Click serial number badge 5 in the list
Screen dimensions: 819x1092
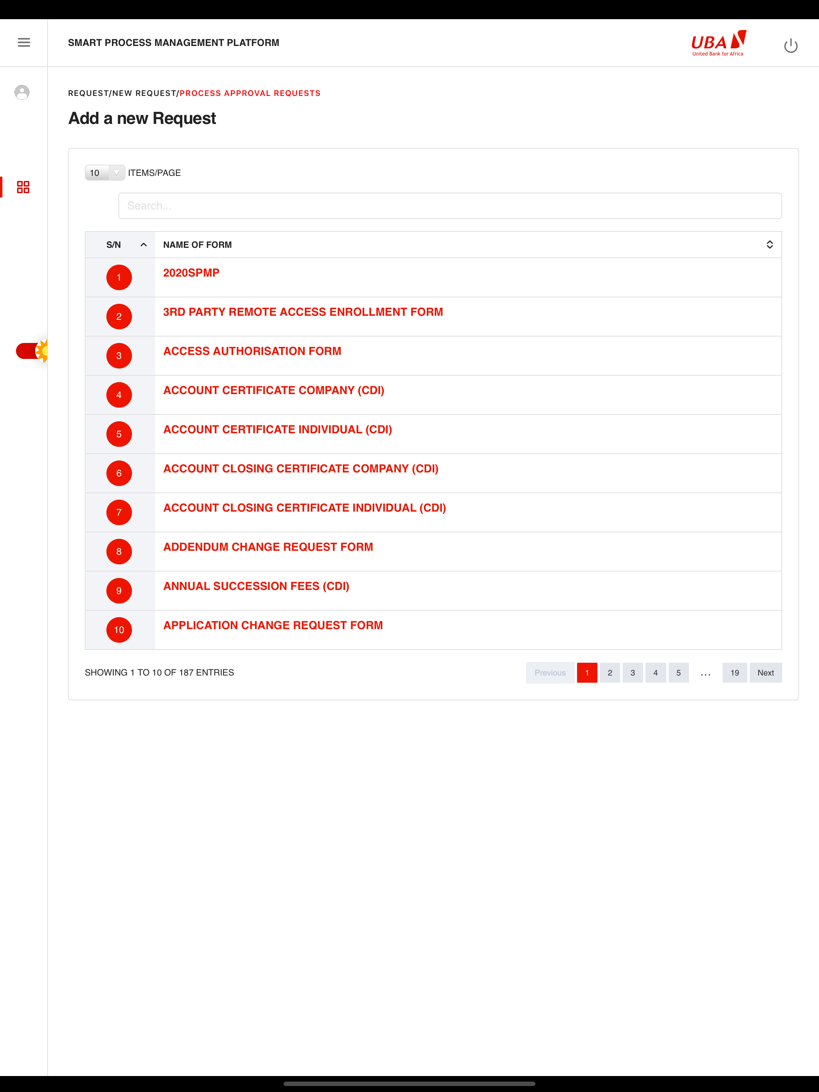pyautogui.click(x=119, y=434)
